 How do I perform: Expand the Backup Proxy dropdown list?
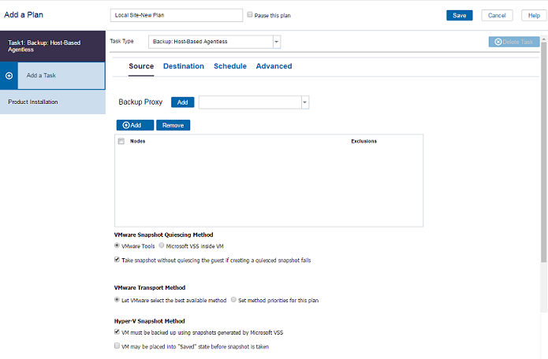[x=304, y=102]
